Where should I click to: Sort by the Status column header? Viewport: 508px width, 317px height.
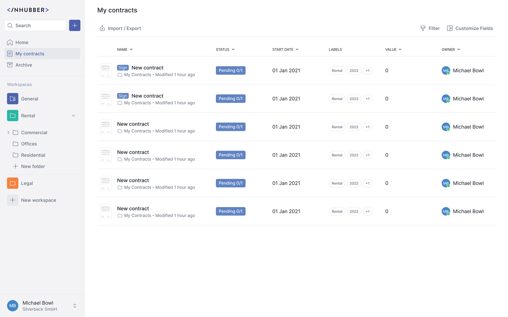pyautogui.click(x=225, y=50)
